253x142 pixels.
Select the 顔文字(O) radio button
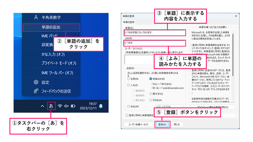coord(151,94)
